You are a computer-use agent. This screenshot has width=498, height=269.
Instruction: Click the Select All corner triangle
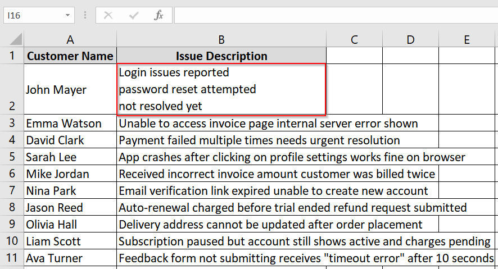click(16, 39)
